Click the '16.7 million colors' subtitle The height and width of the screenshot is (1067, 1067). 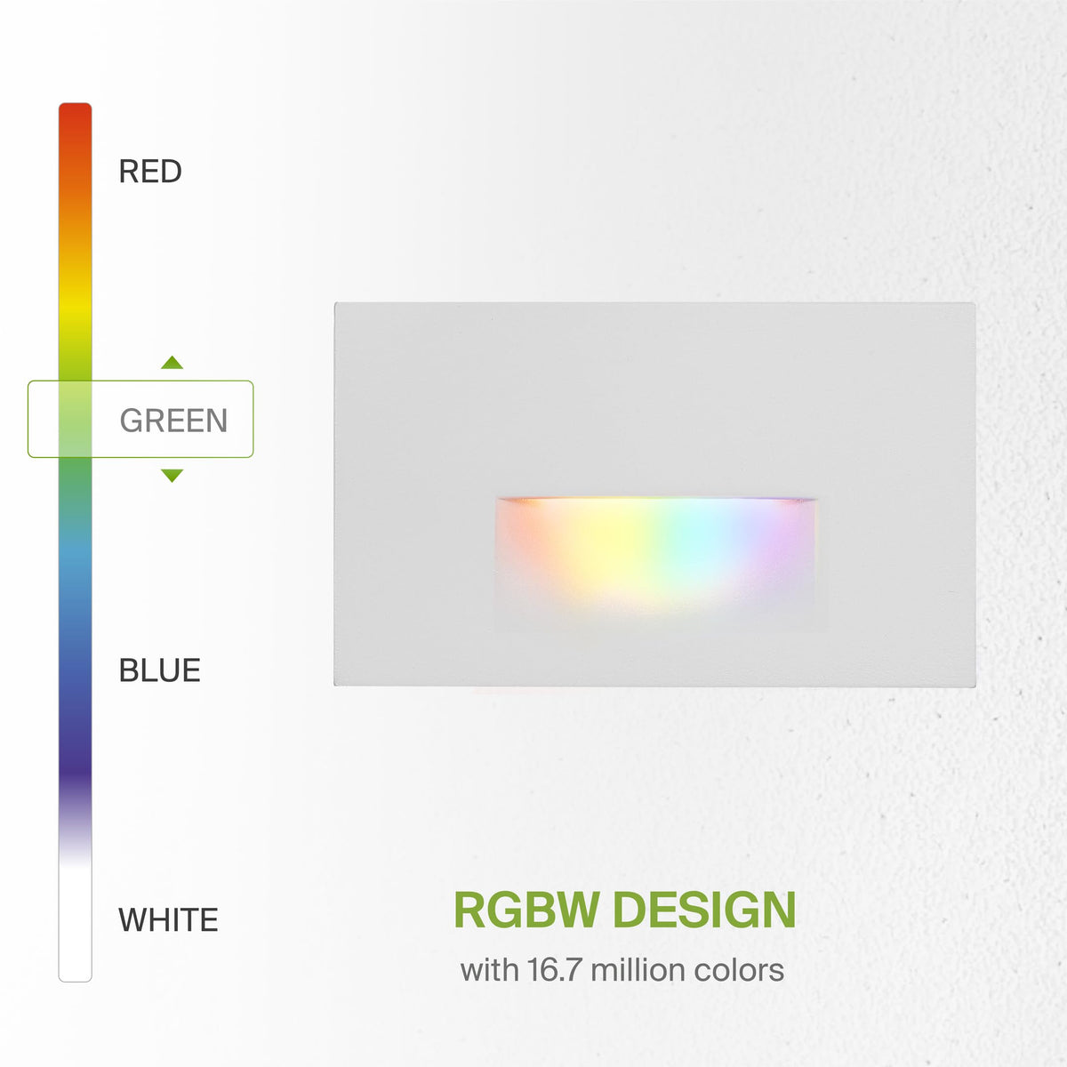pyautogui.click(x=656, y=969)
